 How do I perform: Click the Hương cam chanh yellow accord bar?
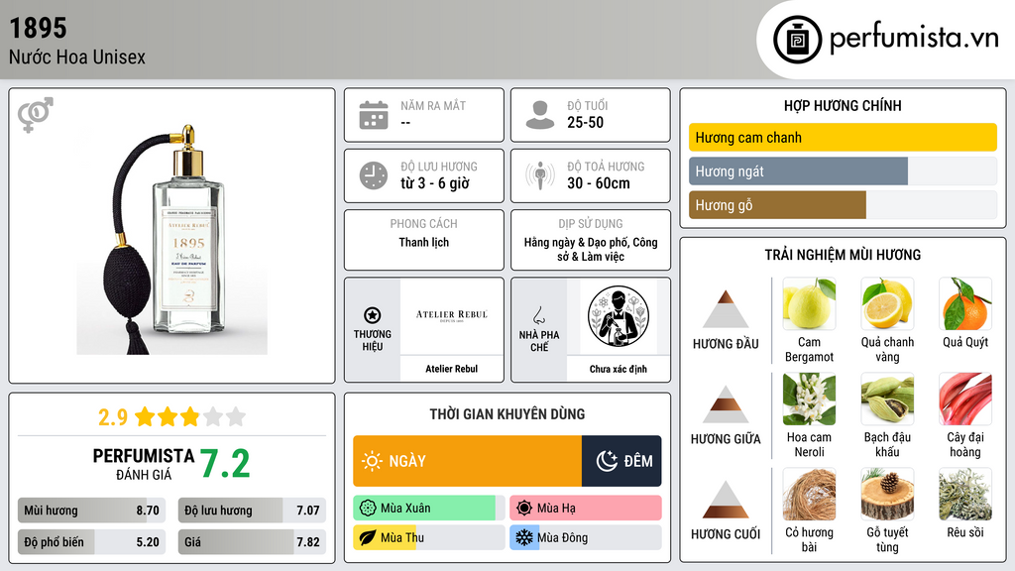pyautogui.click(x=843, y=137)
